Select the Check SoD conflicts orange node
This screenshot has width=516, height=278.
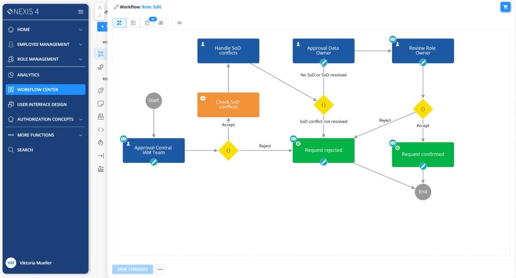point(228,104)
